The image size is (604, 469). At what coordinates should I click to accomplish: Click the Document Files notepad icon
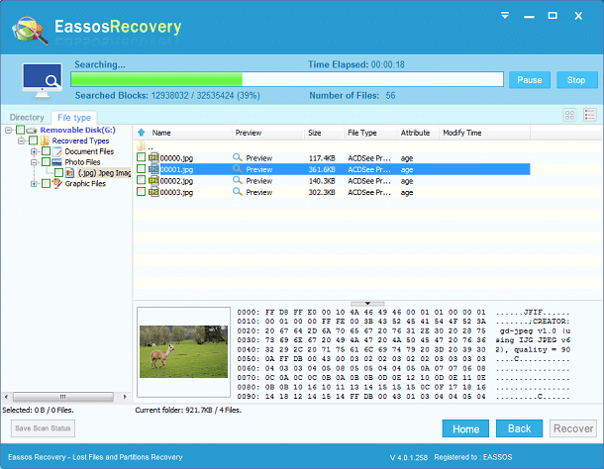click(57, 151)
